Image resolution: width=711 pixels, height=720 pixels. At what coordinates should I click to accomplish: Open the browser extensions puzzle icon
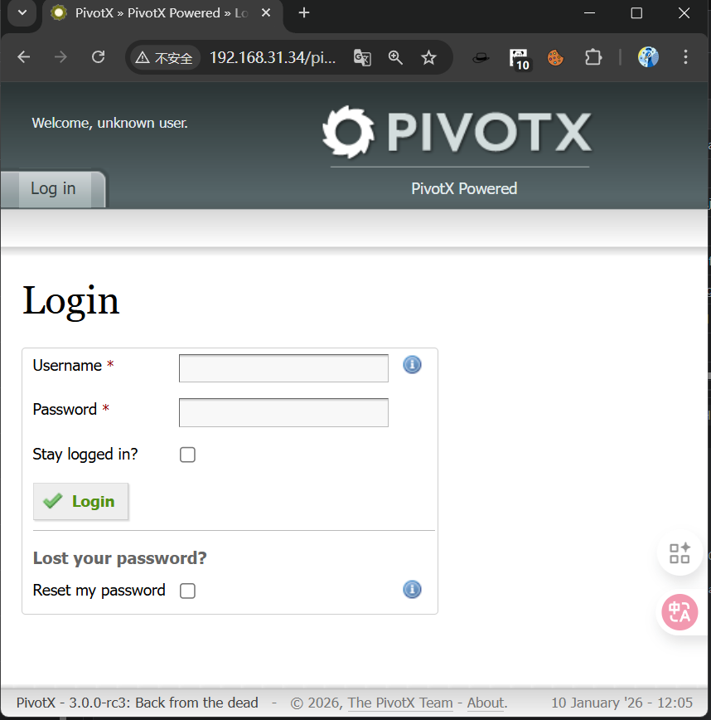click(x=593, y=57)
